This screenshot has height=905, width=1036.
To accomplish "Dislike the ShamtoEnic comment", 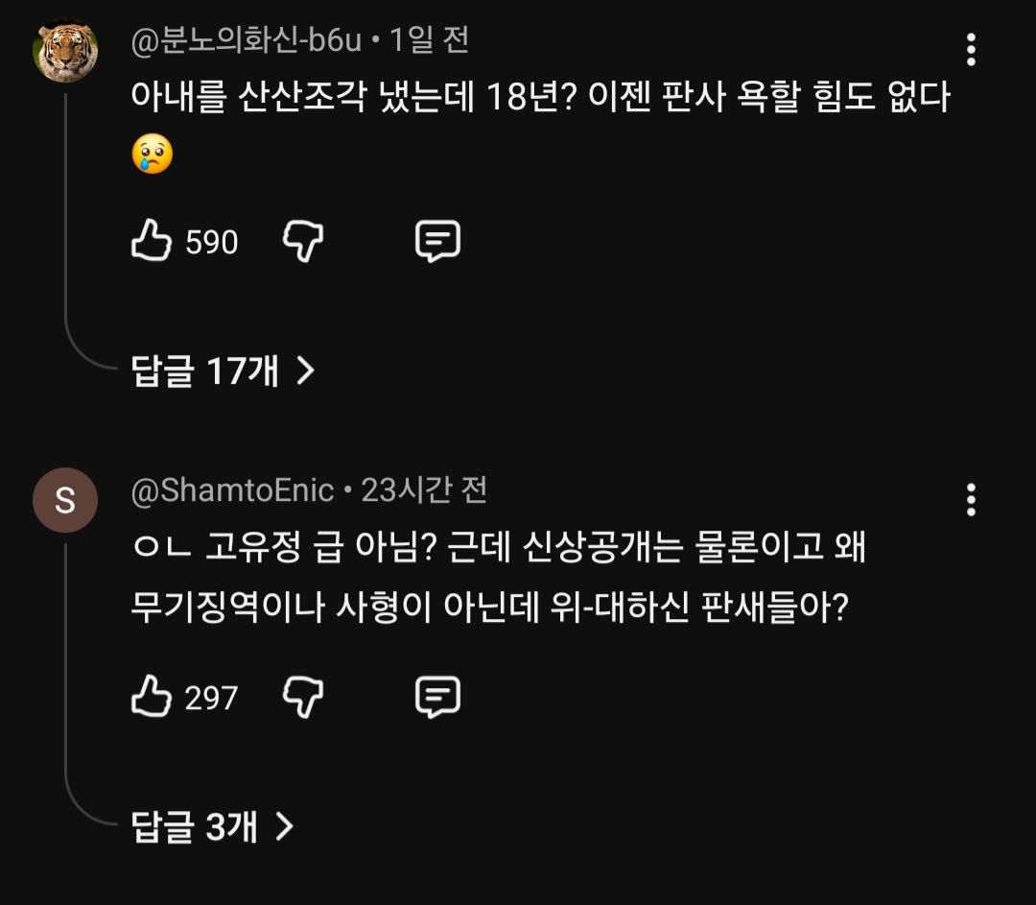I will [x=303, y=697].
